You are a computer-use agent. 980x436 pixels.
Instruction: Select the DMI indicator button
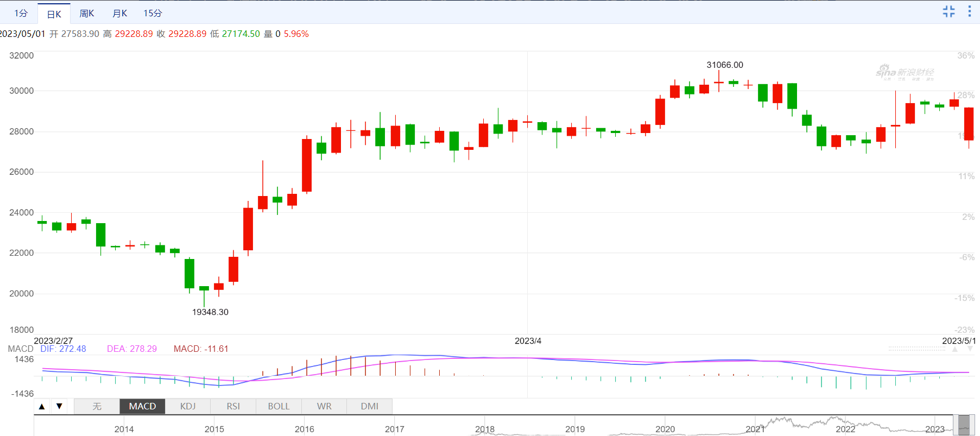[x=370, y=406]
